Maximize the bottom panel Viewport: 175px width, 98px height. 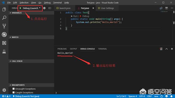(x=167, y=49)
